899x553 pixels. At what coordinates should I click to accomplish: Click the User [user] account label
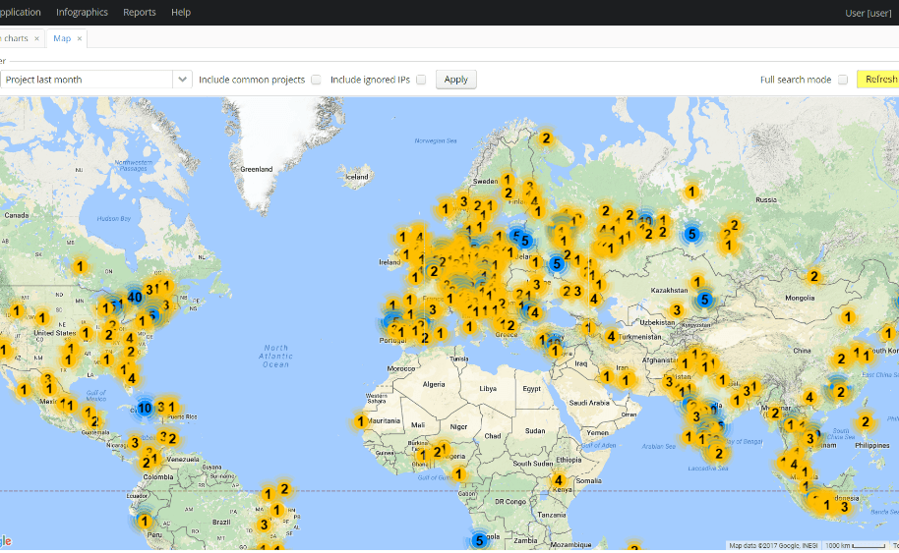tap(869, 13)
